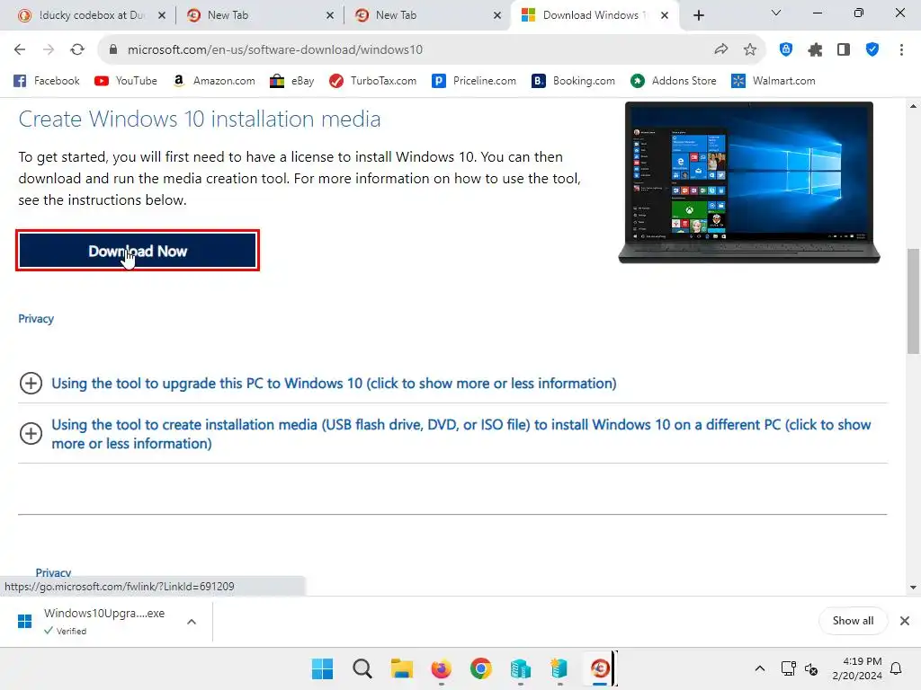Open taskbar Search
This screenshot has height=690, width=921.
pos(362,668)
